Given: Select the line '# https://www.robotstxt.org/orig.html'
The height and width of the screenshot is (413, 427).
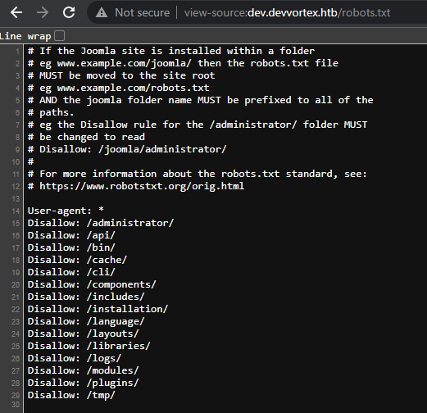Looking at the screenshot, I should 136,186.
